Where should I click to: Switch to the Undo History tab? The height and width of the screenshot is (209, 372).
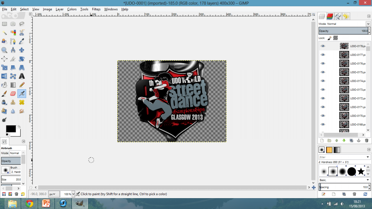346,16
